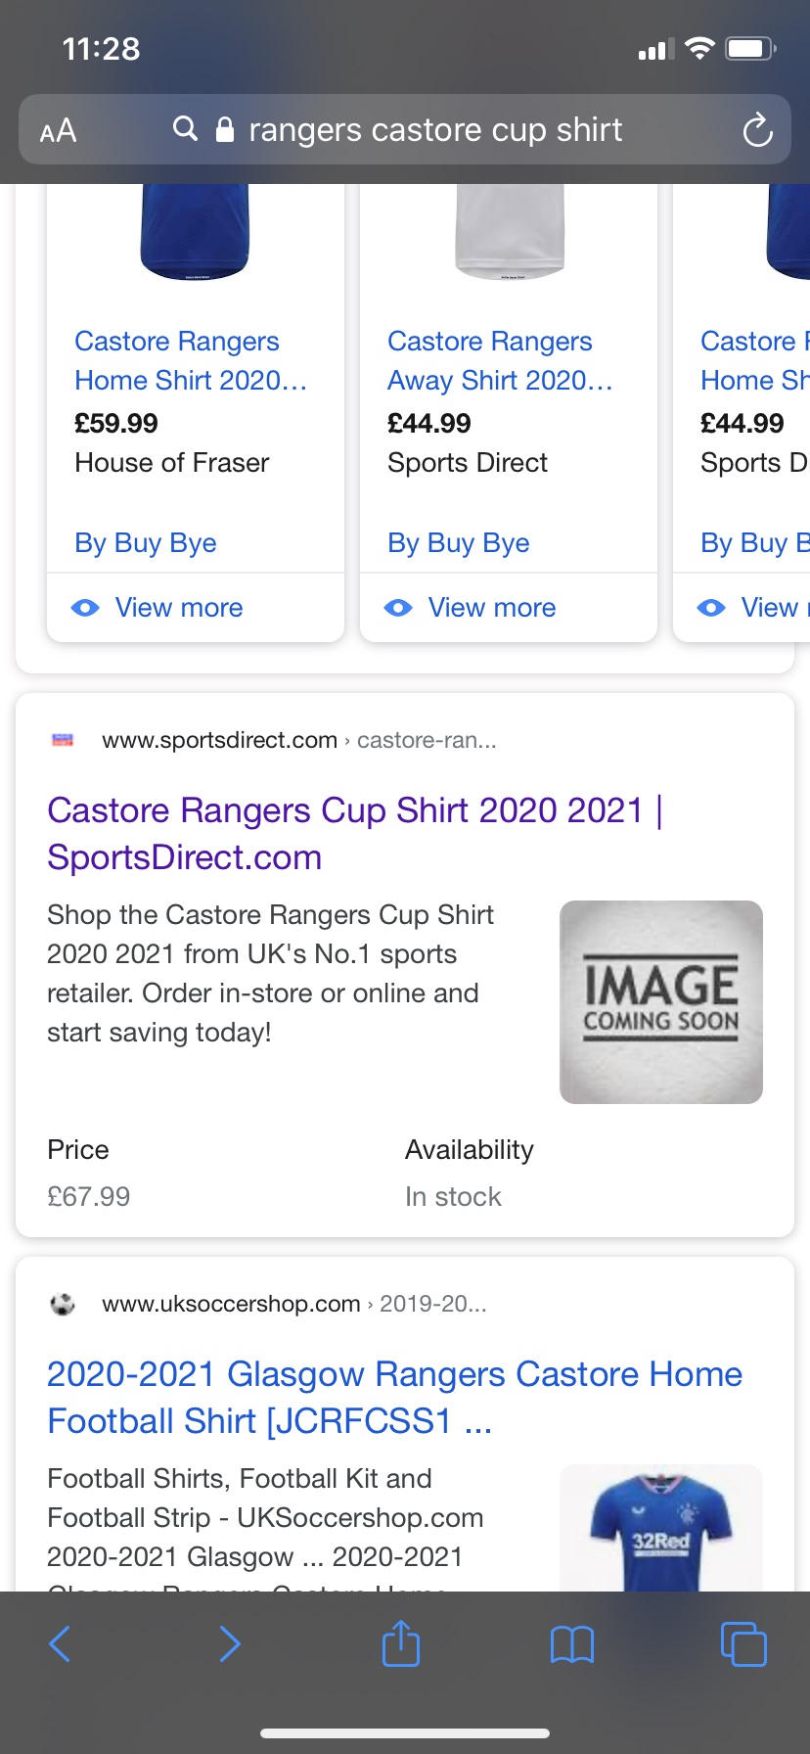Open Castore Rangers Away Shirt 2020 listing

pos(500,360)
